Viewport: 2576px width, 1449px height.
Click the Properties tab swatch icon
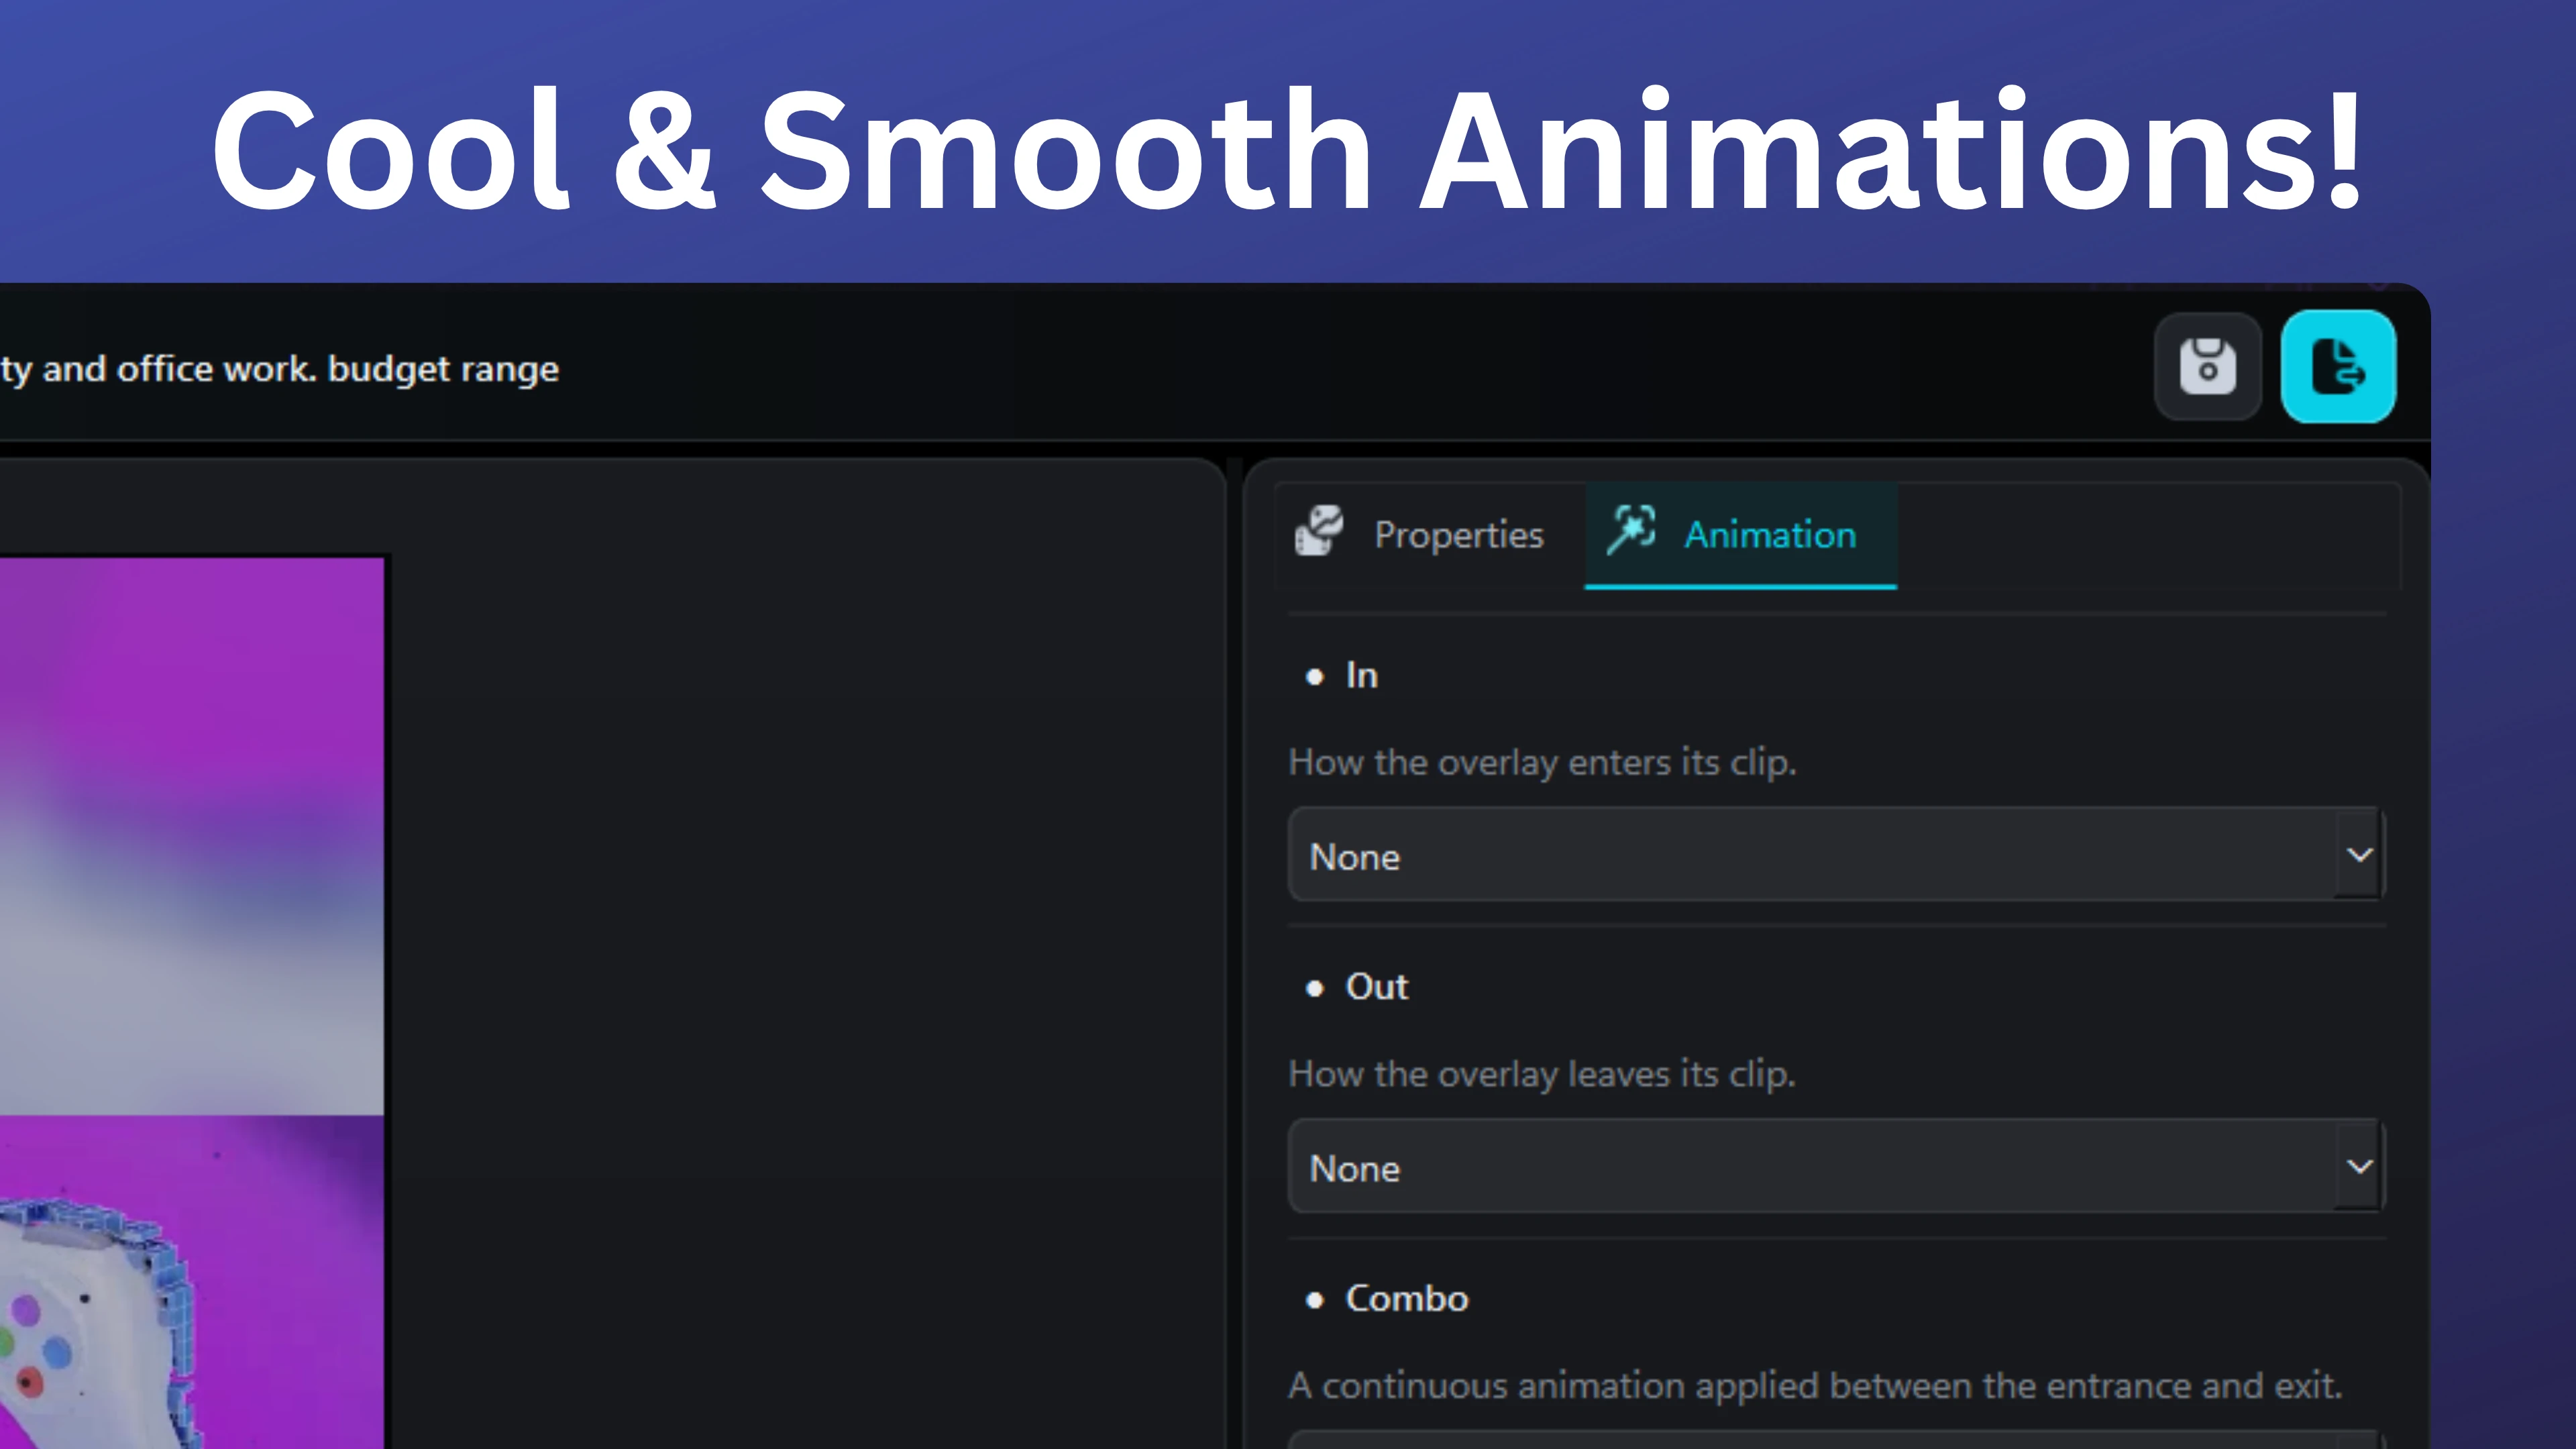click(x=1319, y=531)
